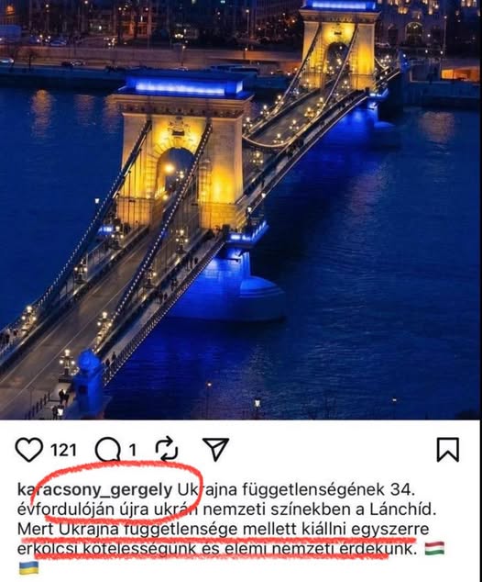482x582 pixels.
Task: Like the post with the heart icon
Action: pyautogui.click(x=29, y=450)
